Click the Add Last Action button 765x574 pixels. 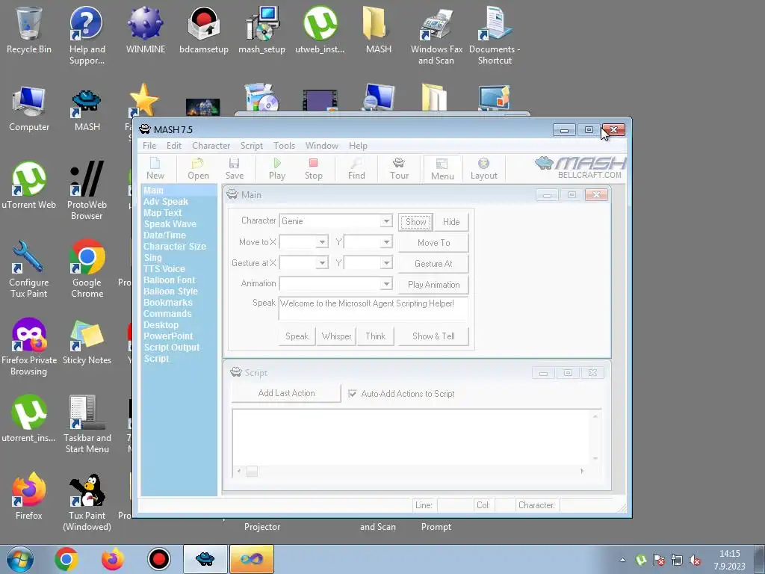pos(286,393)
